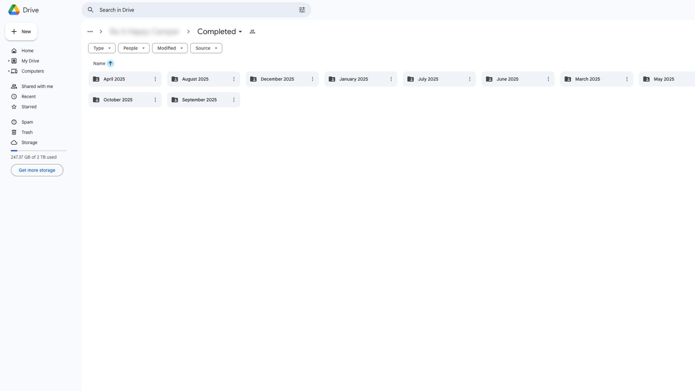Click the shared folder people icon
695x391 pixels.
coord(252,32)
